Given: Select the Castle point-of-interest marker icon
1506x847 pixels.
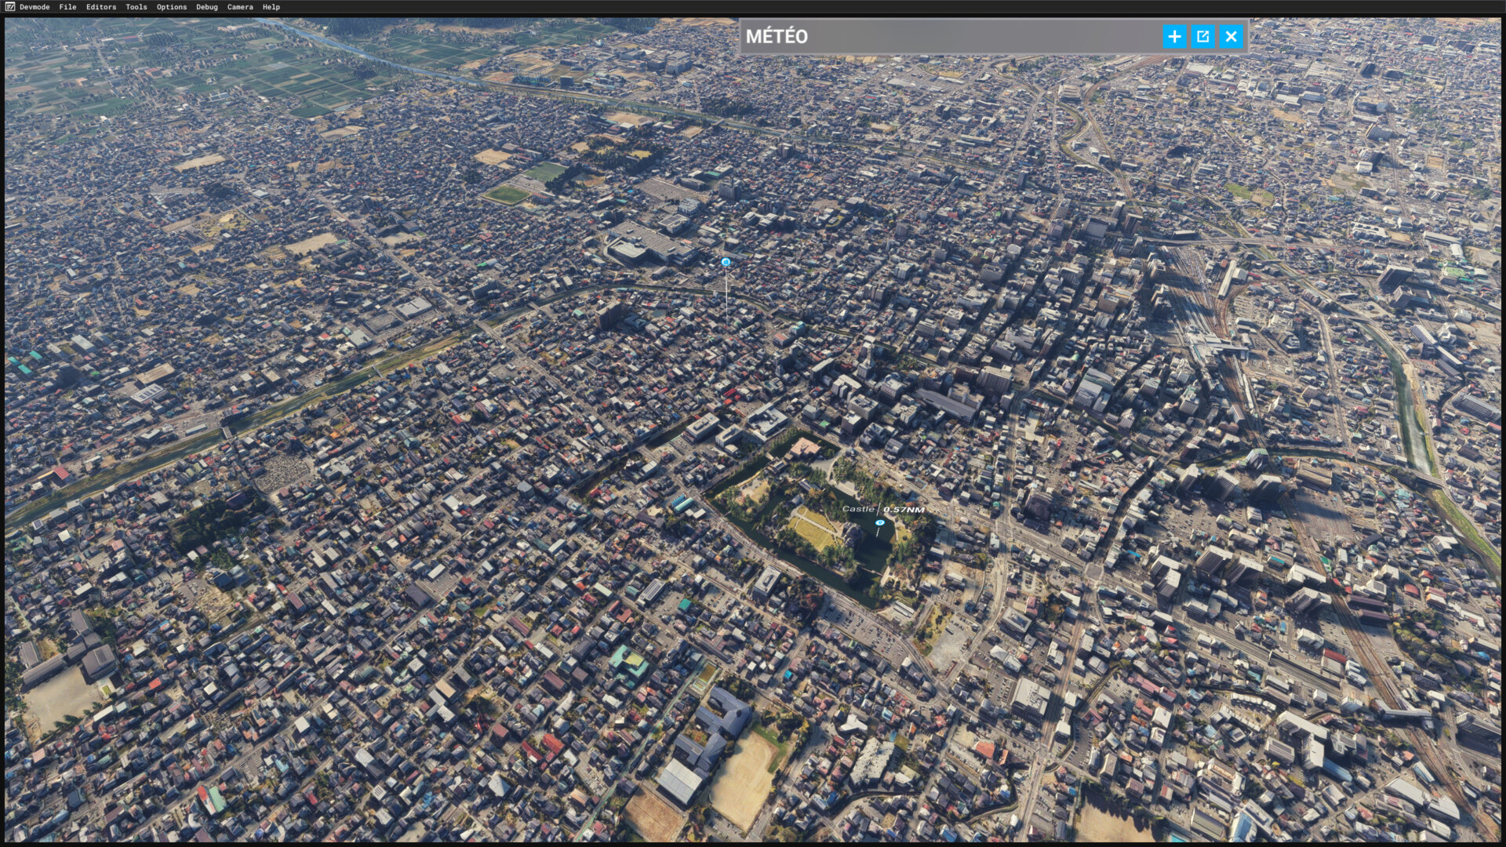Looking at the screenshot, I should pyautogui.click(x=880, y=522).
